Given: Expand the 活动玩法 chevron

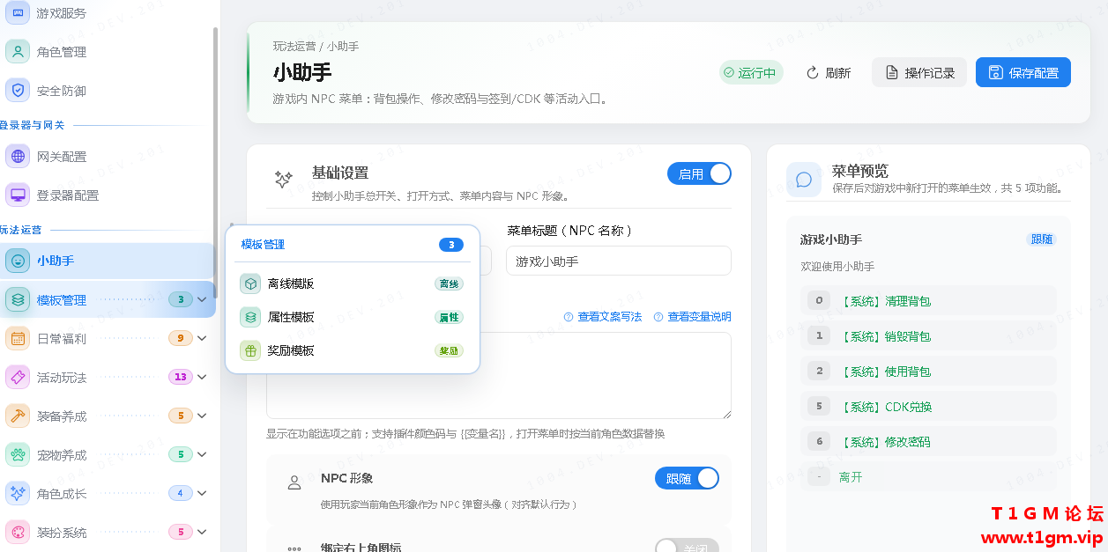Looking at the screenshot, I should click(x=202, y=378).
